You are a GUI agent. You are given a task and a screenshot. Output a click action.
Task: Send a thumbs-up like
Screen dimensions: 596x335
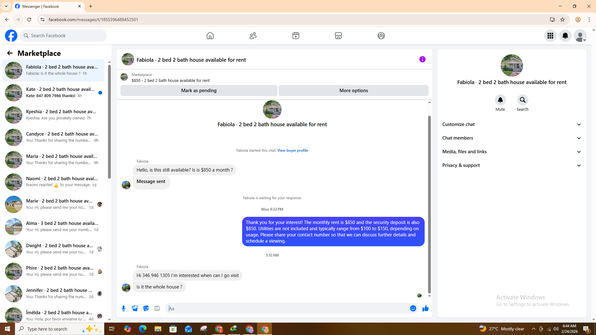[425, 308]
